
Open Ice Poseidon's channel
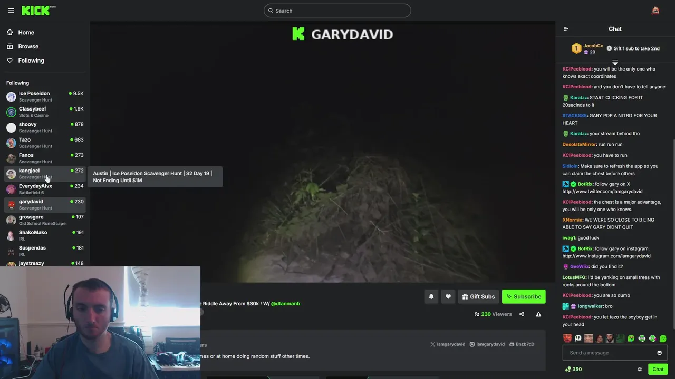click(45, 96)
